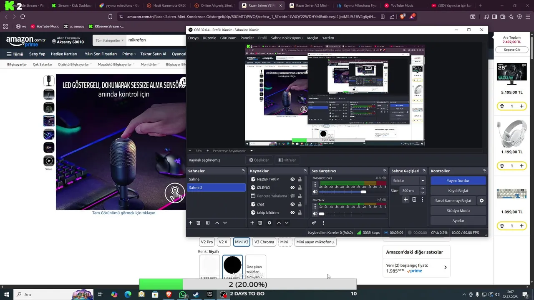Screen dimensions: 534x300
Task: Expand Dizüstü Bilgisayarlar category on Amazon
Action: tap(76, 65)
